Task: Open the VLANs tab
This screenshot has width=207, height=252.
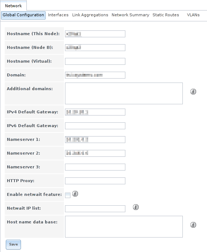Action: tap(193, 15)
